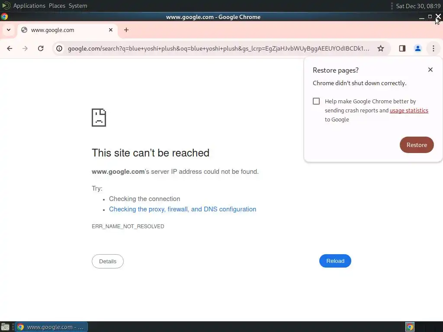Open proxy, firewall, and DNS configuration link

click(x=183, y=209)
